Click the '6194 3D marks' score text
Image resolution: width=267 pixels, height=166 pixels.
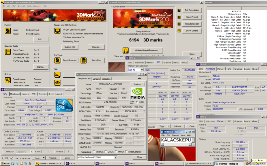click(x=146, y=40)
